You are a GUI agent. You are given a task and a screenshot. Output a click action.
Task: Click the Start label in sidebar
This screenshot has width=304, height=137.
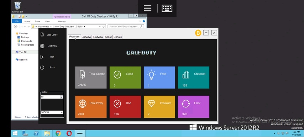coord(52,57)
